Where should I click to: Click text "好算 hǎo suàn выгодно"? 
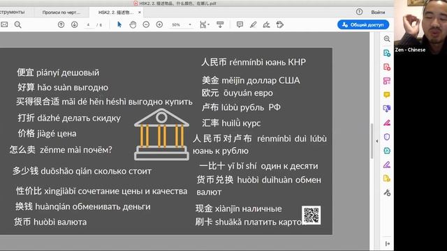pyautogui.click(x=63, y=87)
